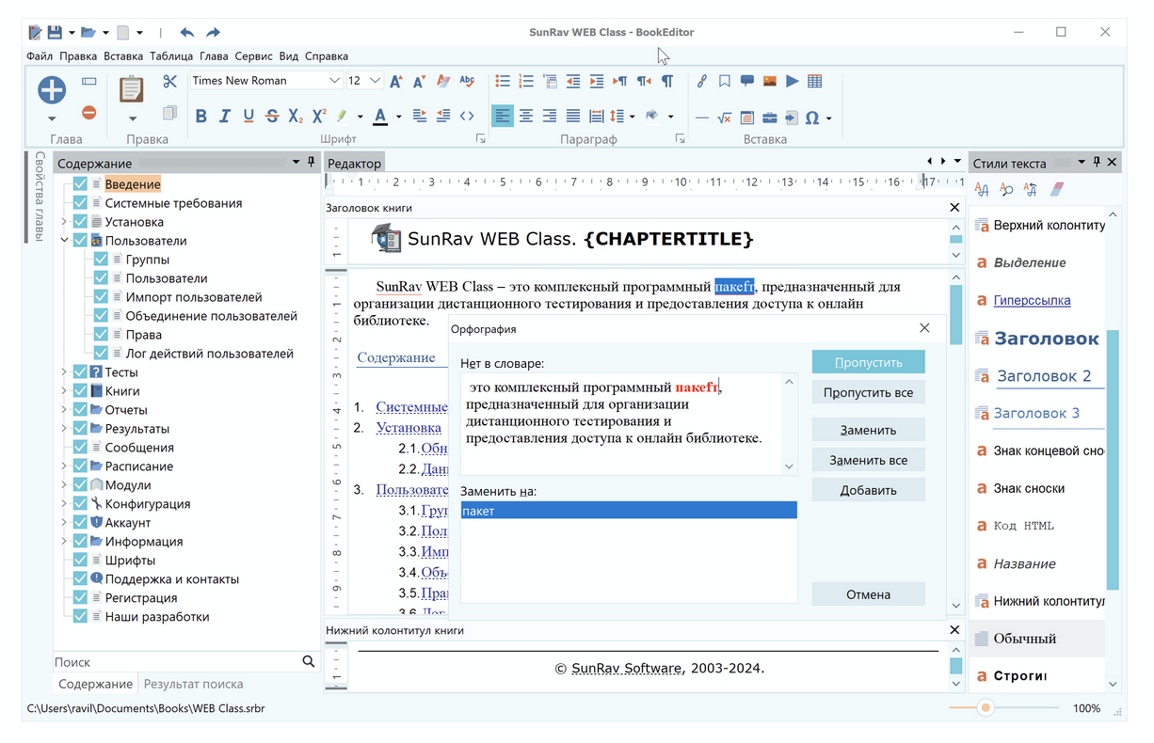Open the Файл menu
The width and height of the screenshot is (1154, 743).
(x=40, y=55)
